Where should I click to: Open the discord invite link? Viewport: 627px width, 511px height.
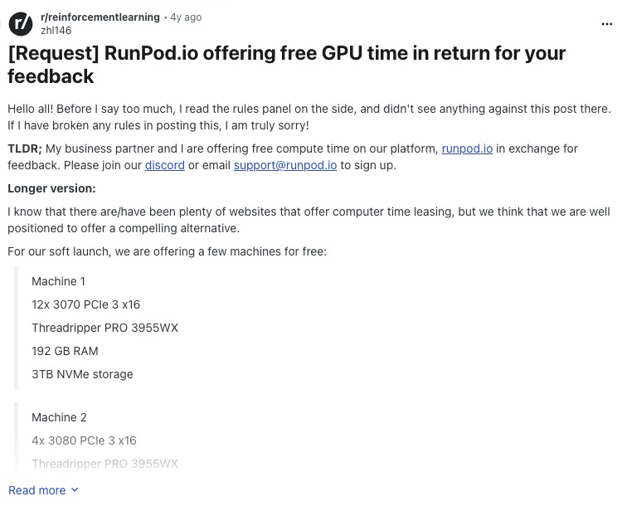tap(164, 165)
